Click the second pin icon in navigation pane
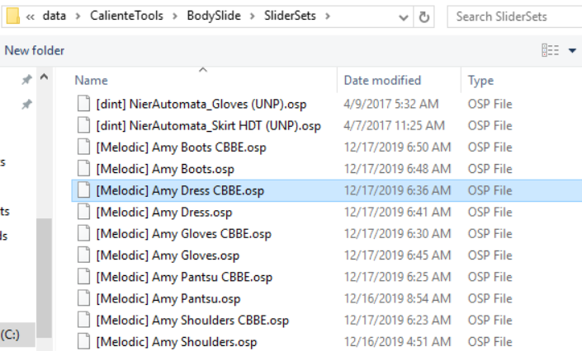The height and width of the screenshot is (351, 582). tap(26, 105)
